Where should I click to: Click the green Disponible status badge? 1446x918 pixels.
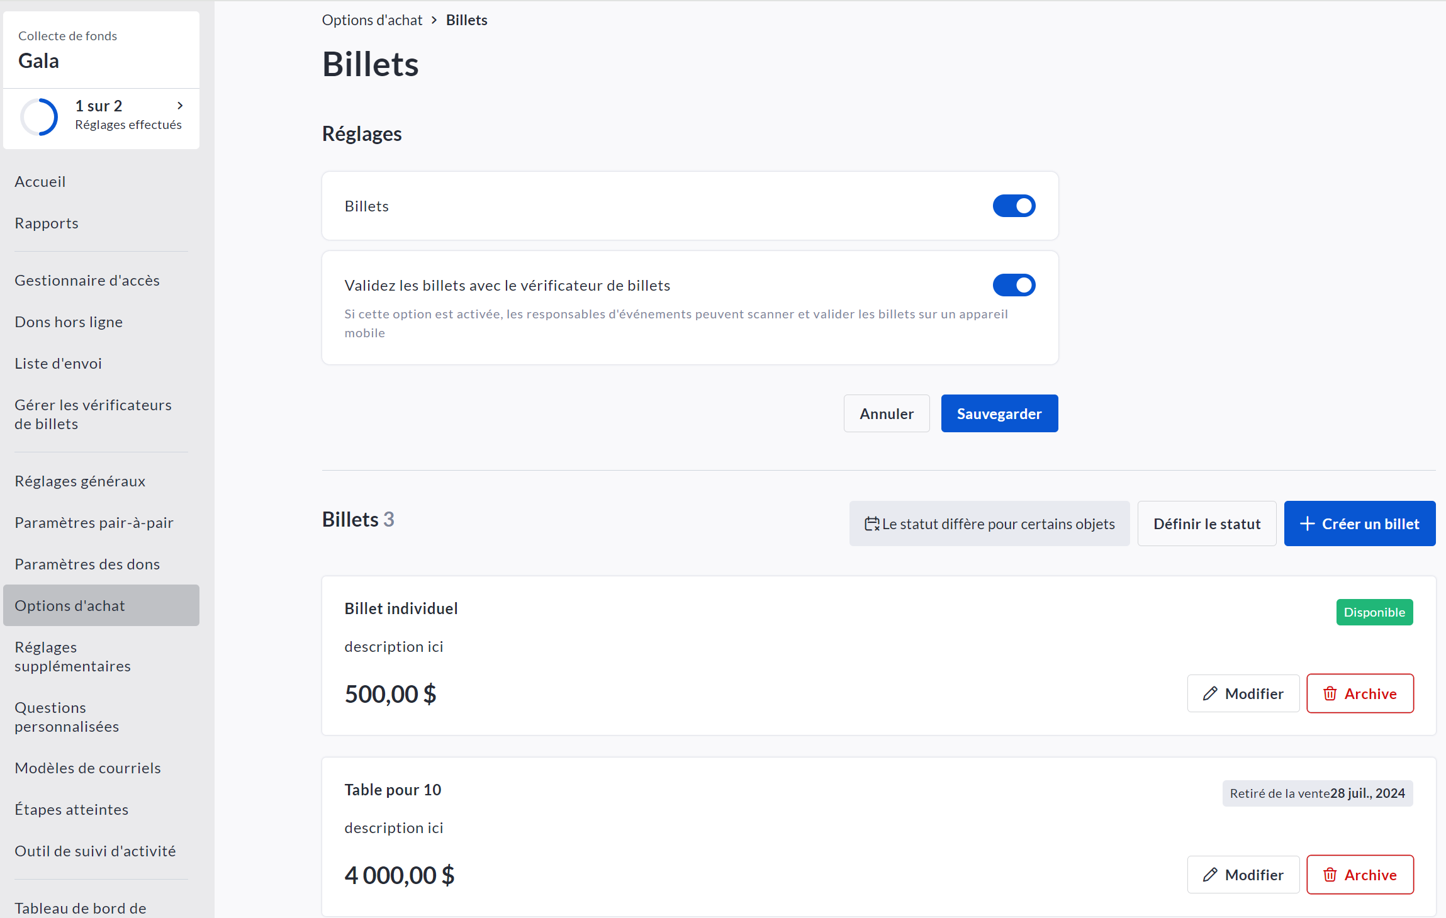tap(1374, 612)
